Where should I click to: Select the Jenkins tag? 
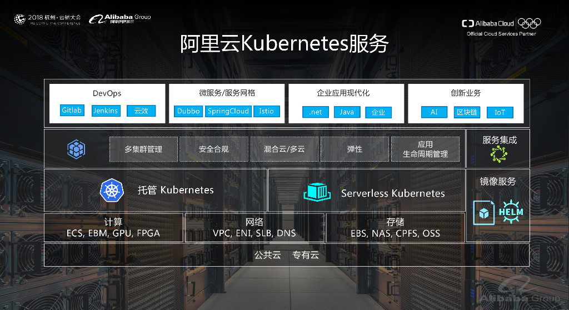106,111
